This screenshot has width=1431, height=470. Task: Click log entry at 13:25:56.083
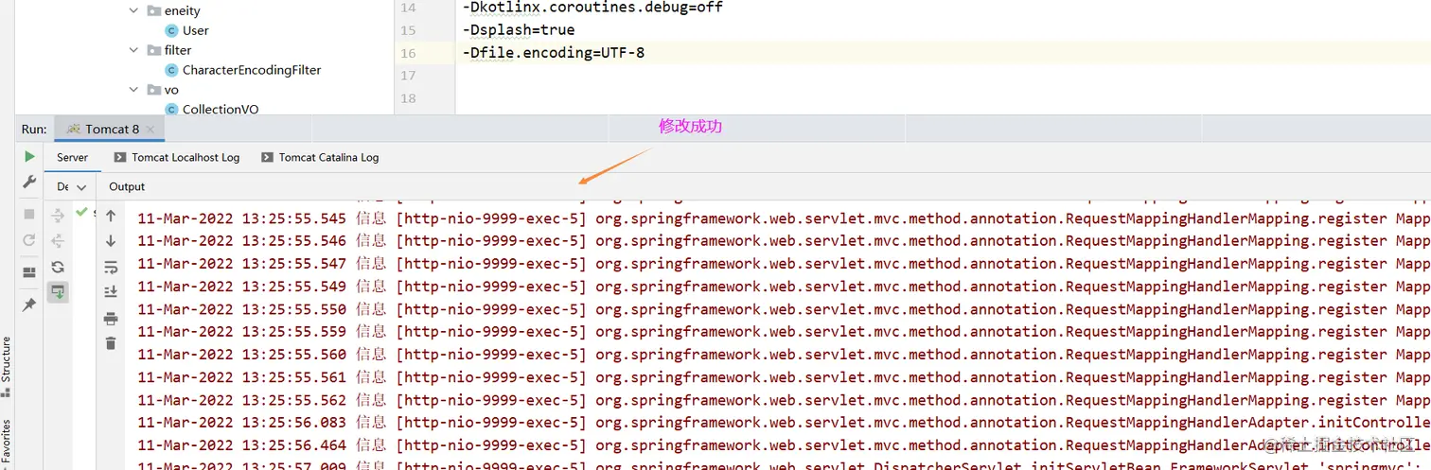783,423
